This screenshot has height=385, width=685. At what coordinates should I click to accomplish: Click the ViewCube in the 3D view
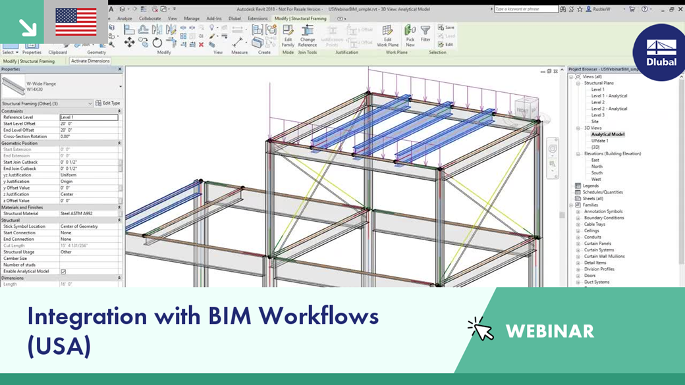pos(527,108)
